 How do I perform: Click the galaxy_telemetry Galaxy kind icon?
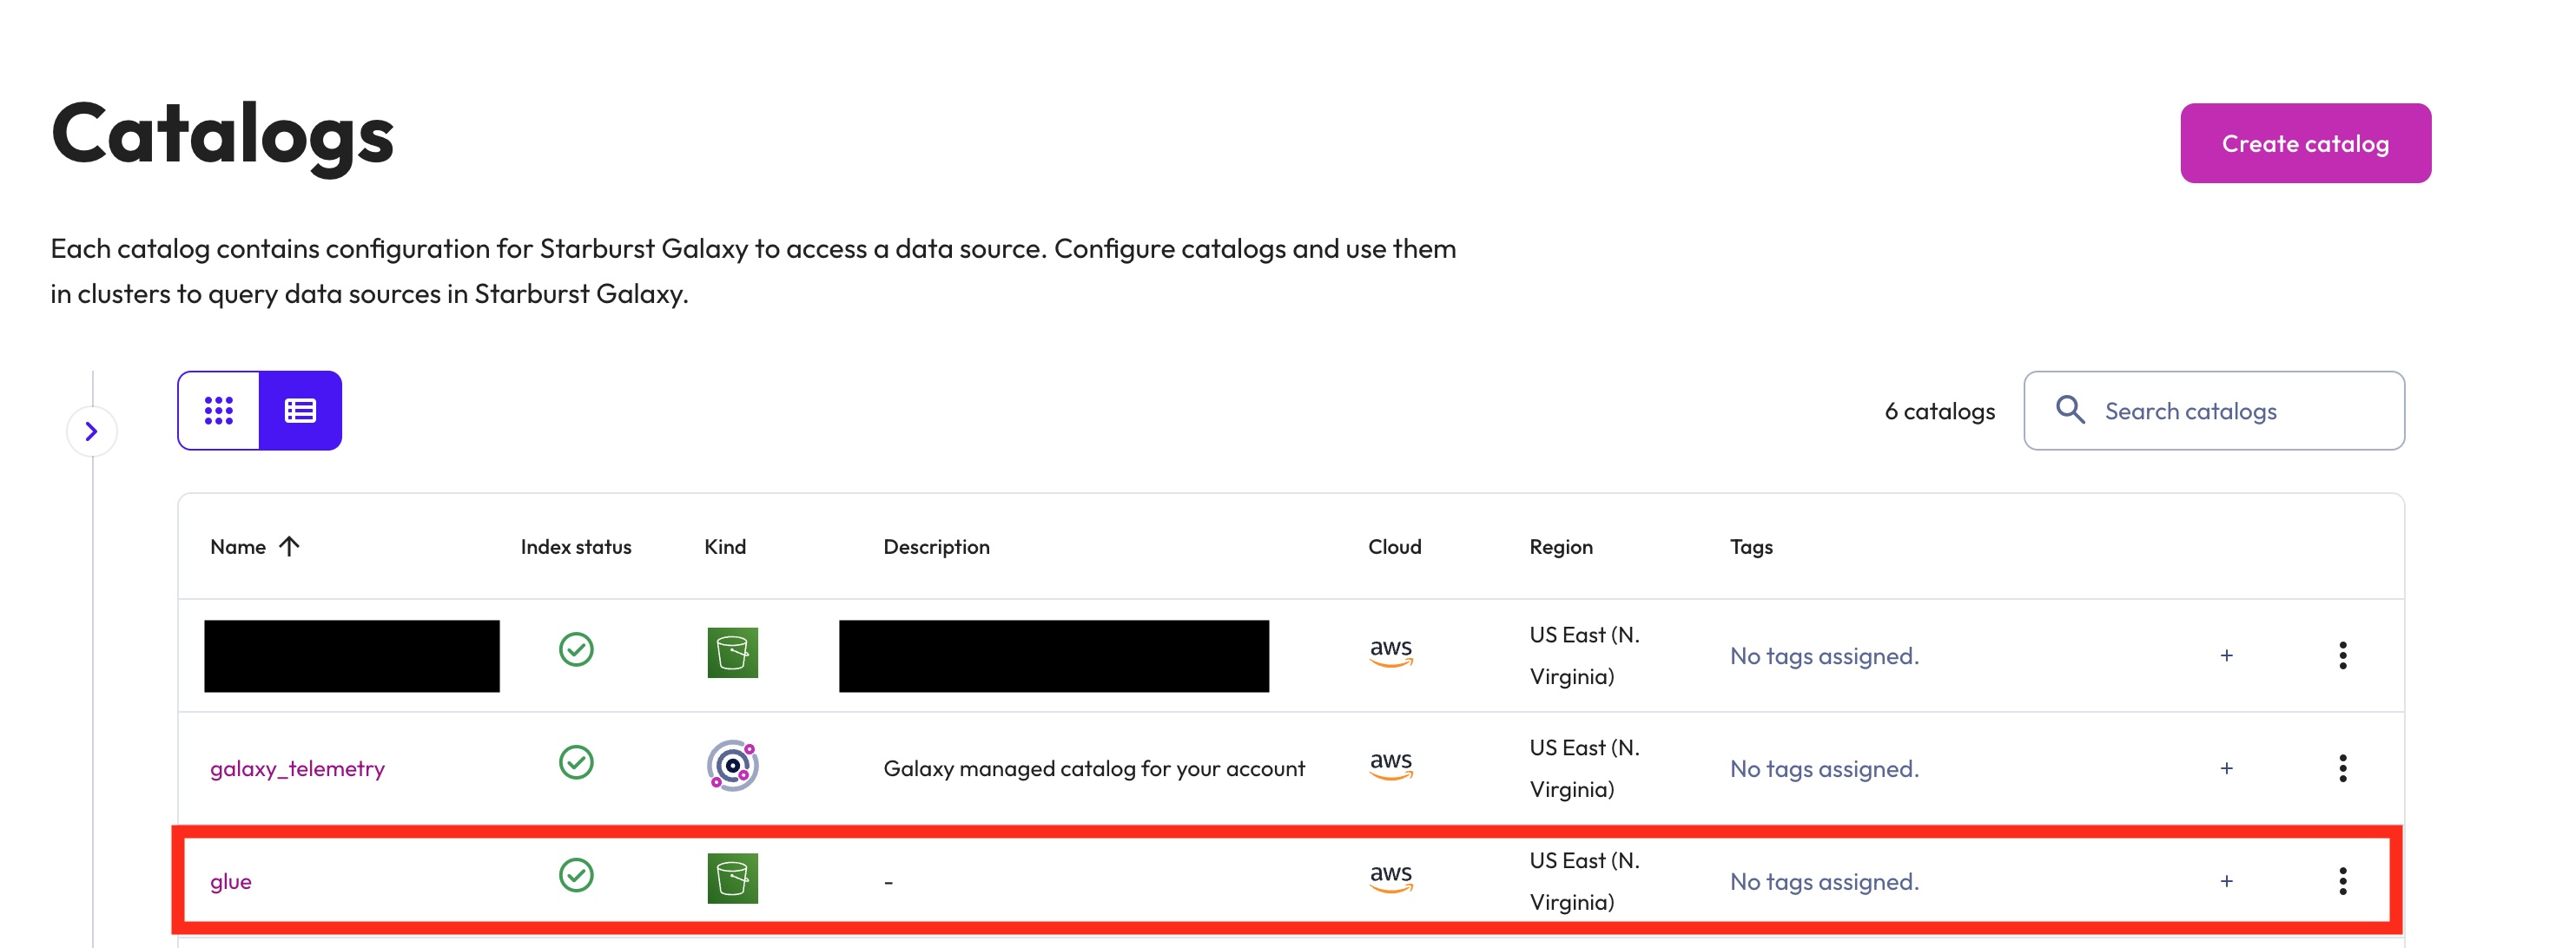click(x=732, y=766)
